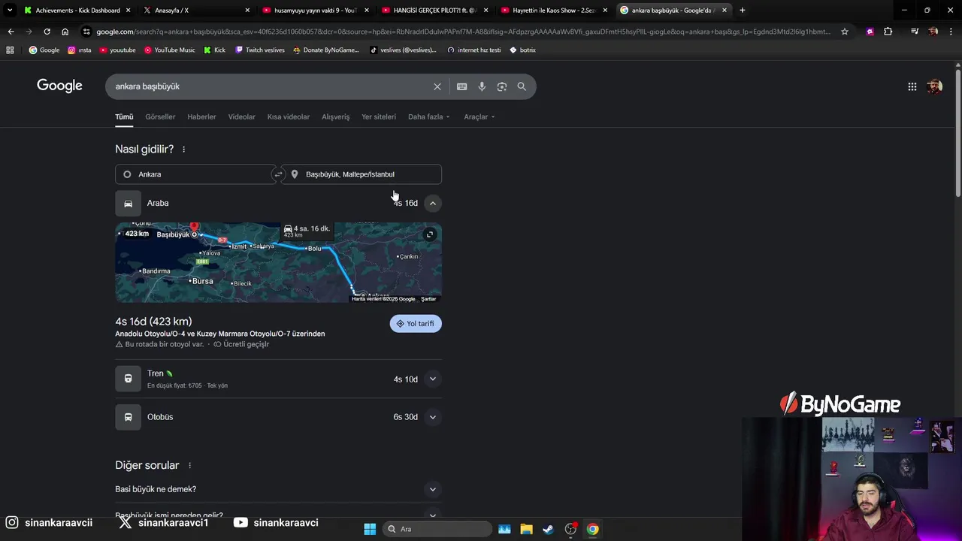Open the internet hız testi bookmark
The width and height of the screenshot is (962, 541).
pyautogui.click(x=473, y=50)
